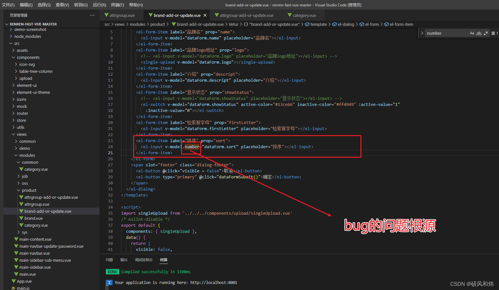The width and height of the screenshot is (499, 290).
Task: Collapse the components folder
Action: tap(14, 57)
